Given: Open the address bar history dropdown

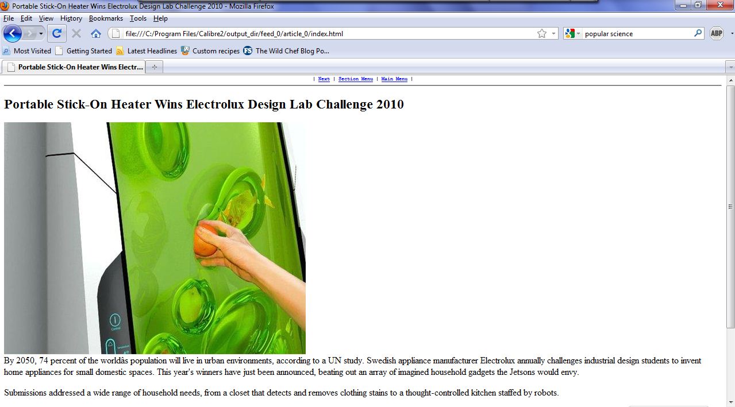Looking at the screenshot, I should point(553,33).
